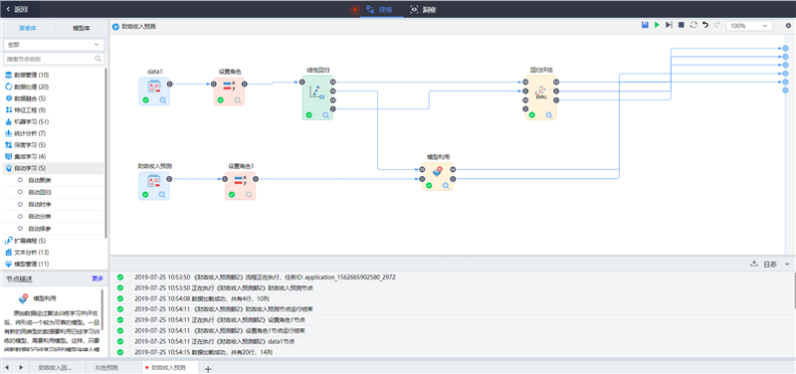Select the 自动分类 radio item
This screenshot has height=374, width=796.
click(39, 217)
